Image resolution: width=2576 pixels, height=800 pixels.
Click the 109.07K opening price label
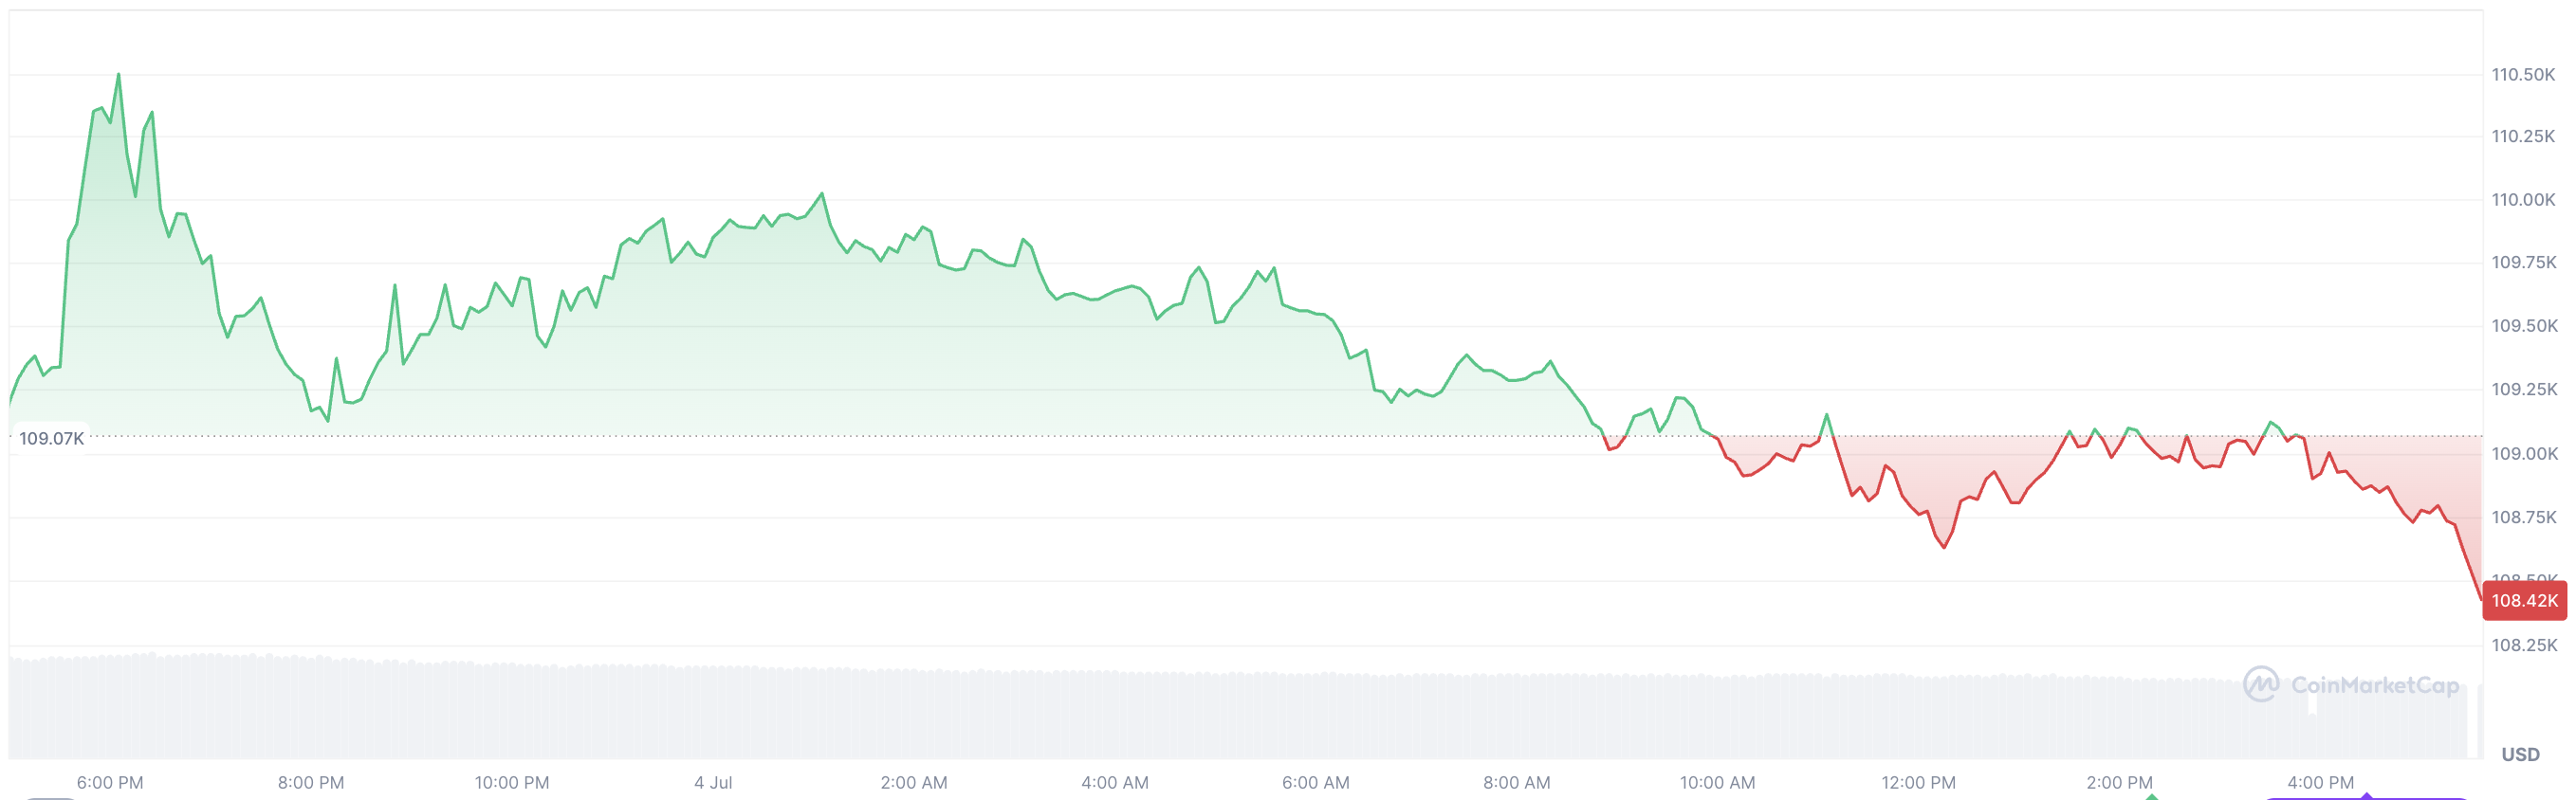(x=51, y=438)
